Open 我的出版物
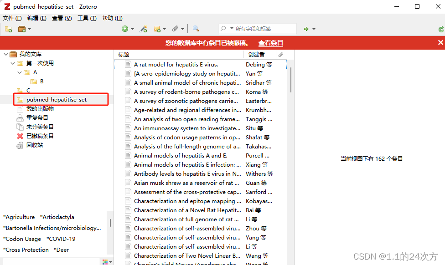Screen dimensions: 445x265 click(x=40, y=108)
